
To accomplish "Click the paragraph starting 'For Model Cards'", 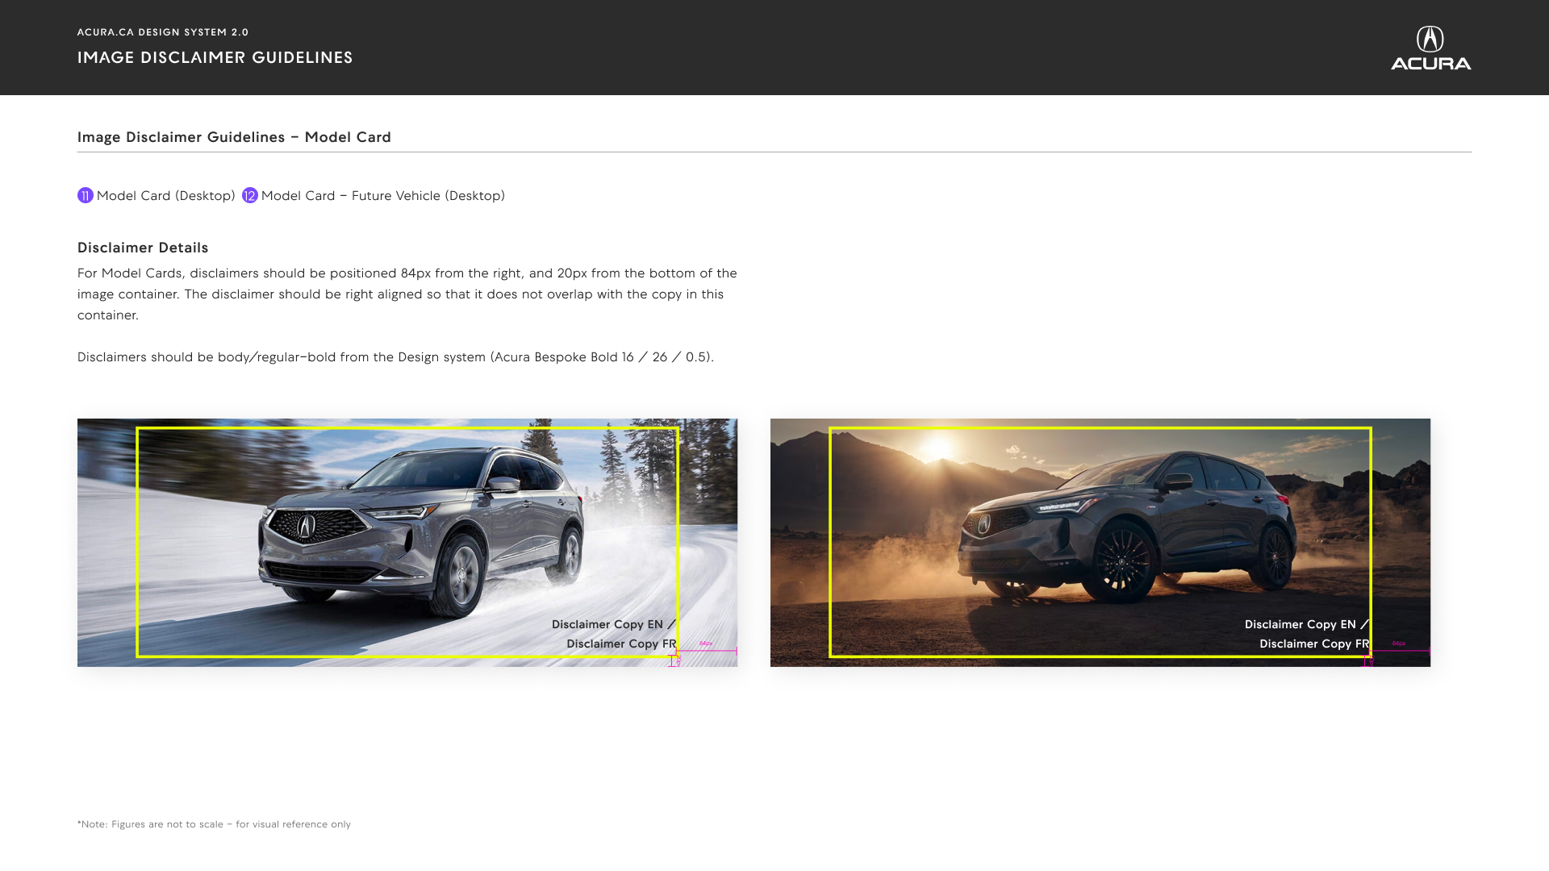I will tap(407, 294).
